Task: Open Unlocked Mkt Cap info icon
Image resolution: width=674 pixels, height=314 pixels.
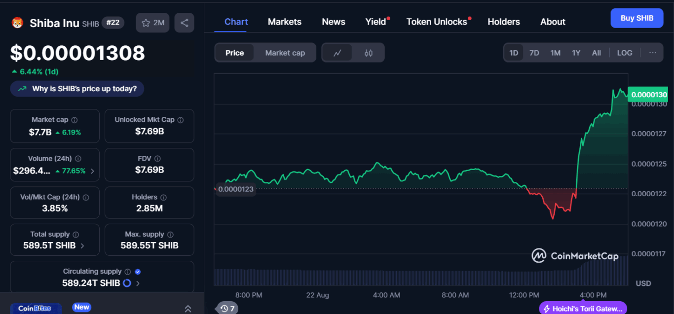Action: (181, 120)
